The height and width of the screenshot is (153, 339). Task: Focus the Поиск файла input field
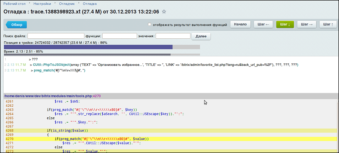coord(56,36)
